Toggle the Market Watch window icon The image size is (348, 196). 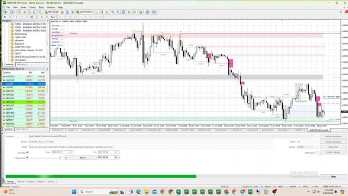[x=20, y=12]
